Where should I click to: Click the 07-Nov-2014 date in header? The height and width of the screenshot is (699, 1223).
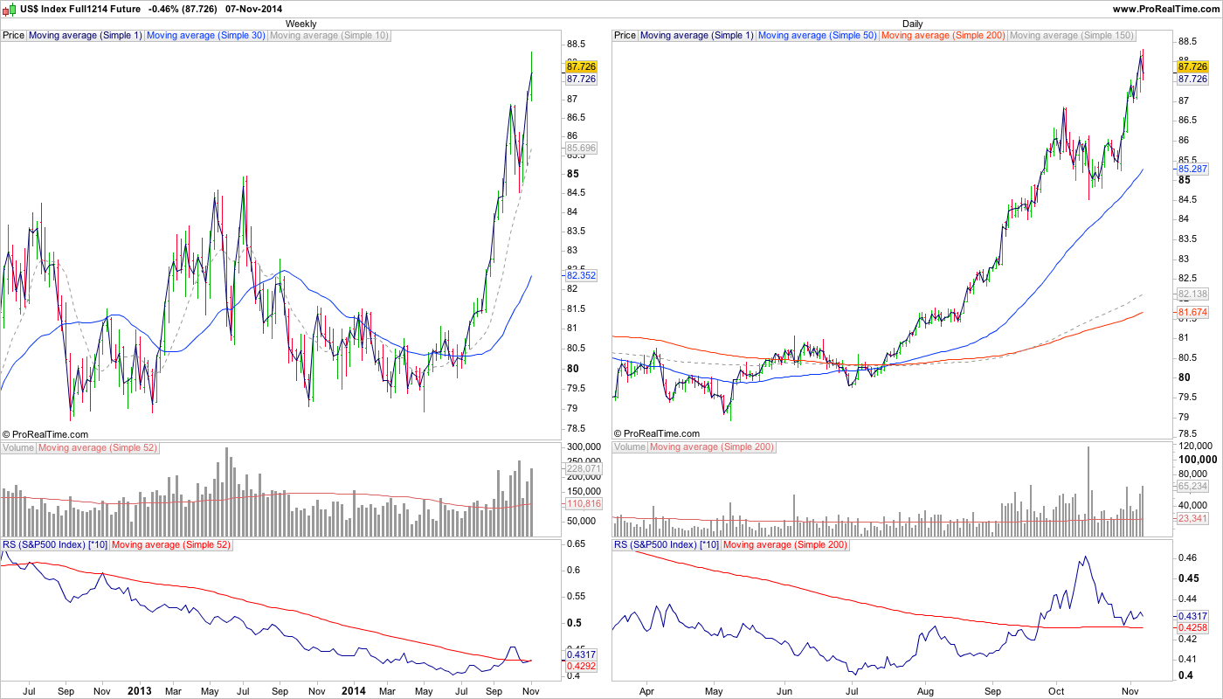(253, 8)
